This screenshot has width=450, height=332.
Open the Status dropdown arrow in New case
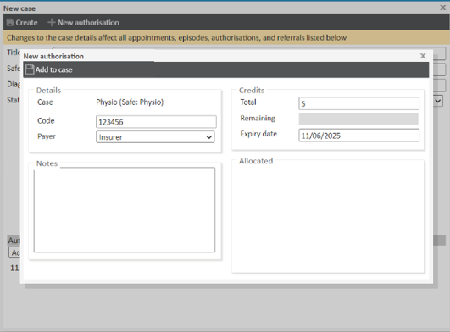[437, 101]
